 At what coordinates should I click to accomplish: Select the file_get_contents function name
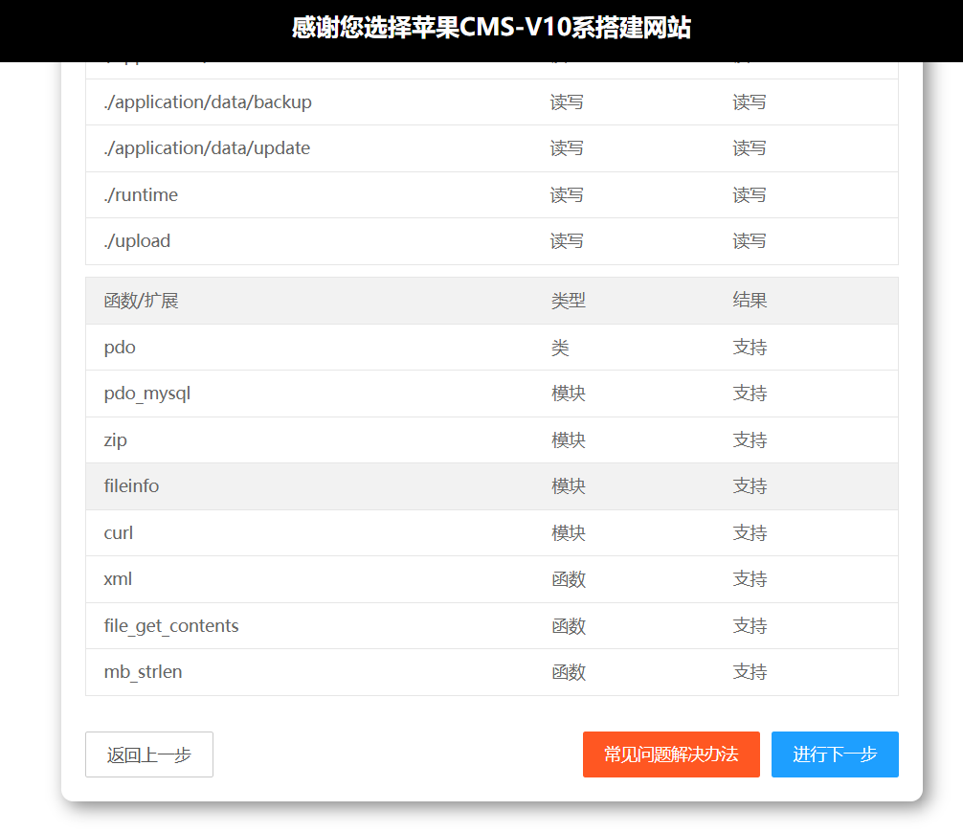171,626
